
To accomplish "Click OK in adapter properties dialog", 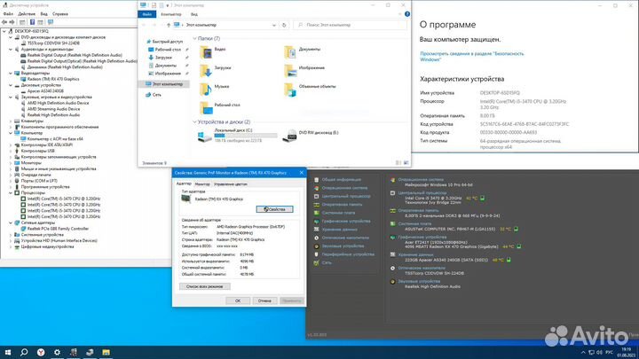I will [x=238, y=300].
